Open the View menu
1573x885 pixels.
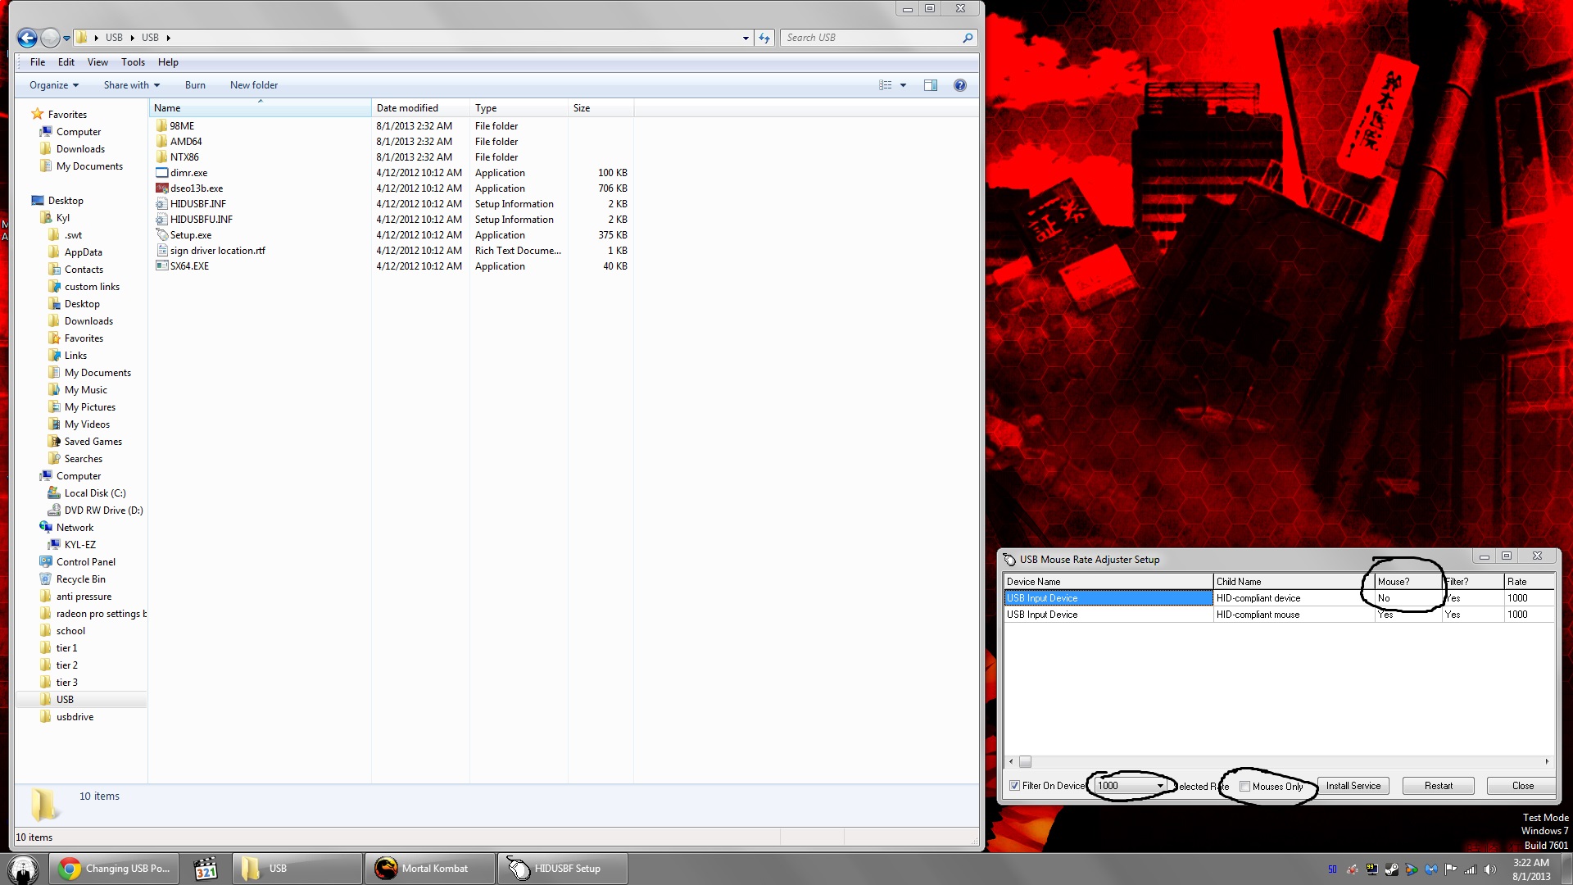pyautogui.click(x=97, y=62)
